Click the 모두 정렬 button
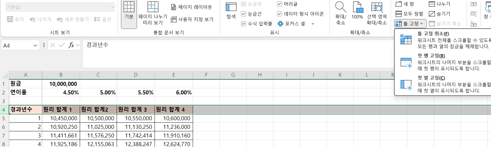 (409, 14)
